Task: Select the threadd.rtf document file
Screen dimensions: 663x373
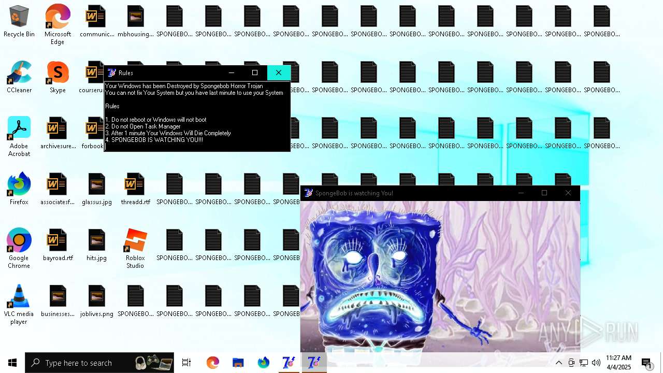Action: (x=135, y=189)
